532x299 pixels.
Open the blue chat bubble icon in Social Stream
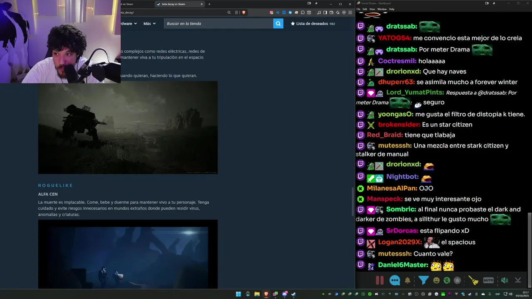[x=395, y=280]
